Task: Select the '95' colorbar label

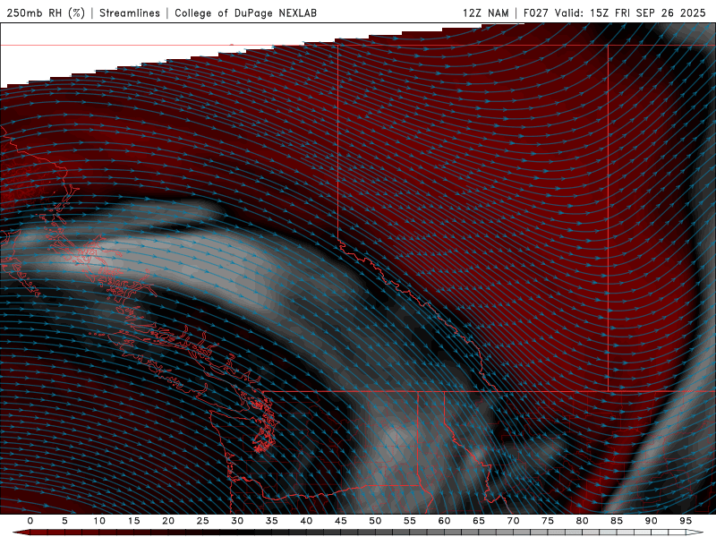Action: [686, 521]
